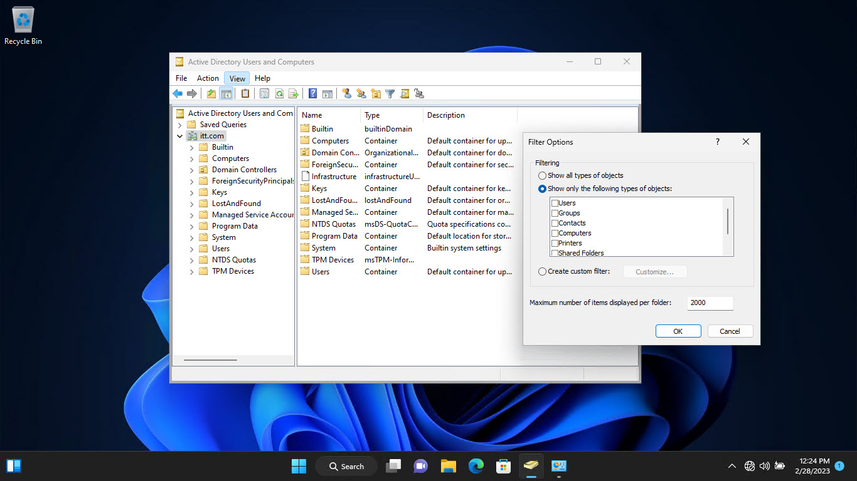Expand the Domain Controllers tree node
Image resolution: width=857 pixels, height=481 pixels.
coord(191,169)
